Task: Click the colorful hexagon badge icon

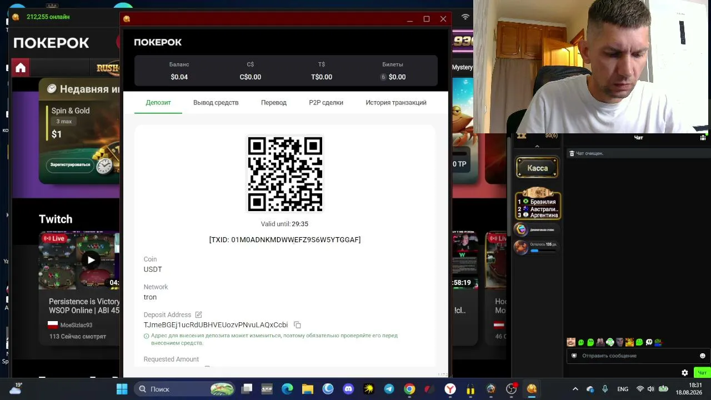Action: coord(520,229)
